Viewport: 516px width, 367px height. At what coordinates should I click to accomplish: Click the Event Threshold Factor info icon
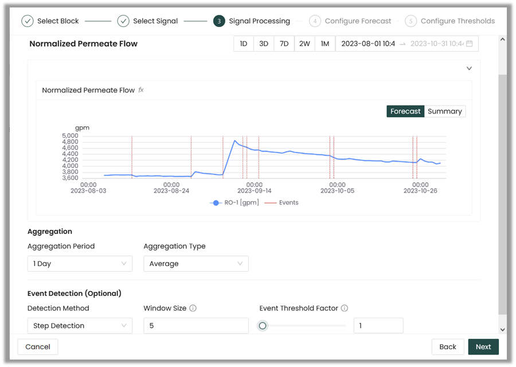click(344, 309)
